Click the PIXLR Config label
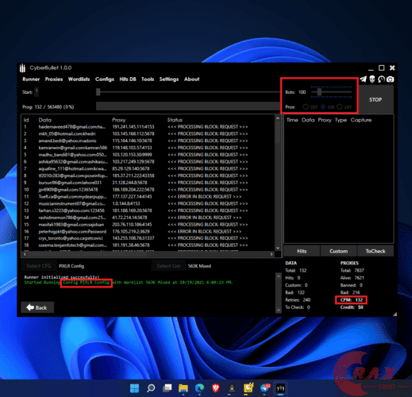 point(71,266)
